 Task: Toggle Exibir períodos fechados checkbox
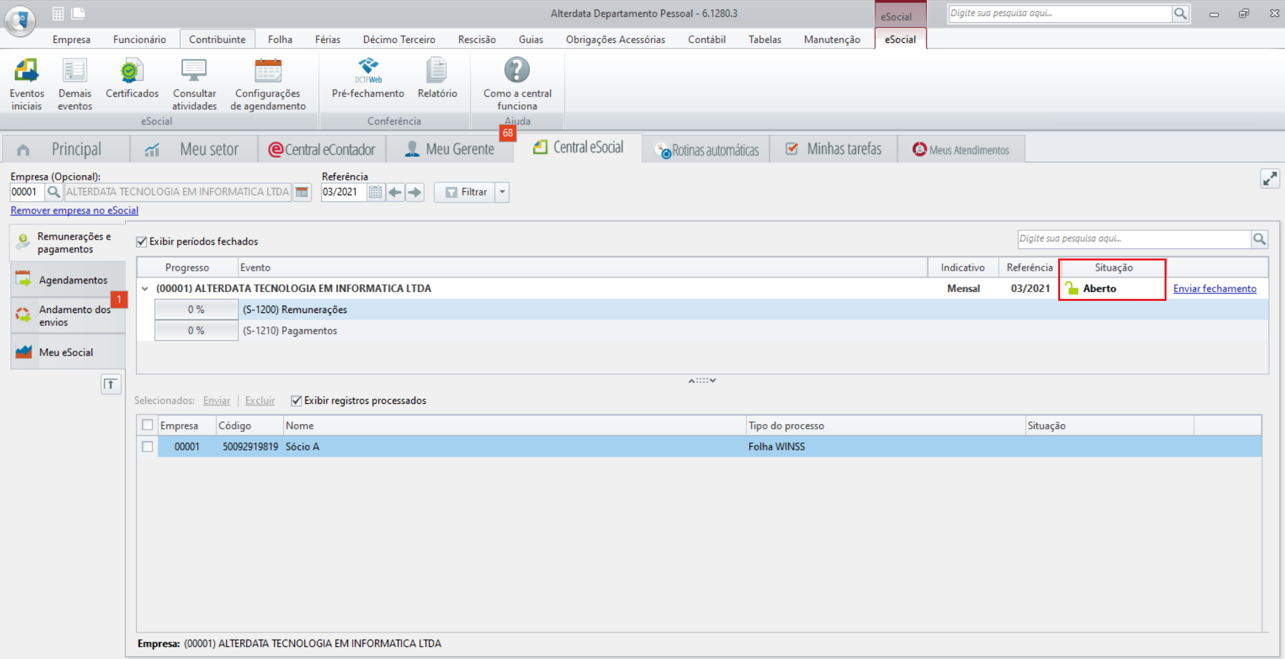pos(141,242)
